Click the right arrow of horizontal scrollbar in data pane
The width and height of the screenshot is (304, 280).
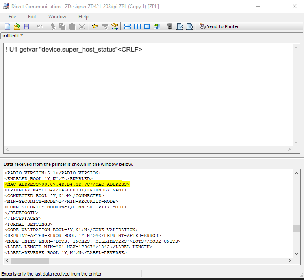pyautogui.click(x=290, y=260)
